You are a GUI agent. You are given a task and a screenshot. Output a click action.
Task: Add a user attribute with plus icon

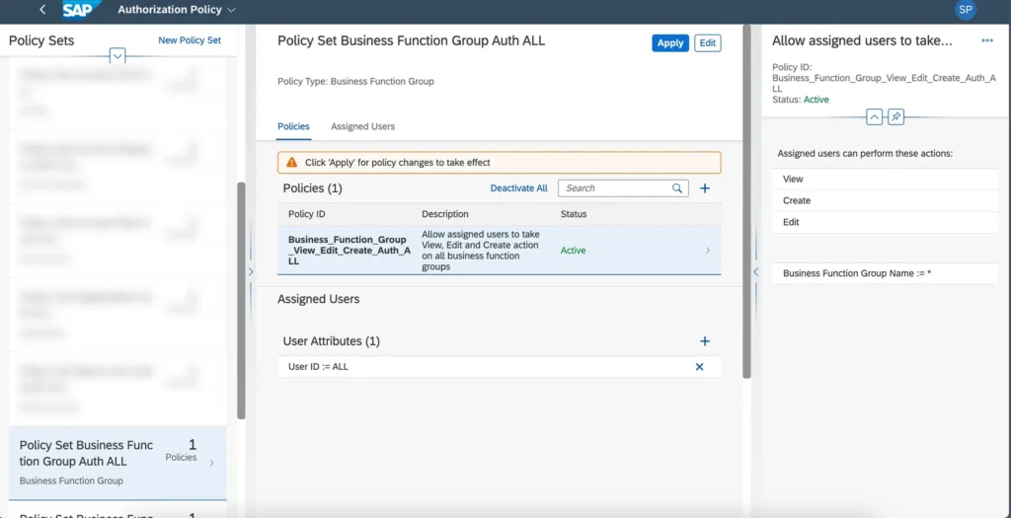(705, 341)
